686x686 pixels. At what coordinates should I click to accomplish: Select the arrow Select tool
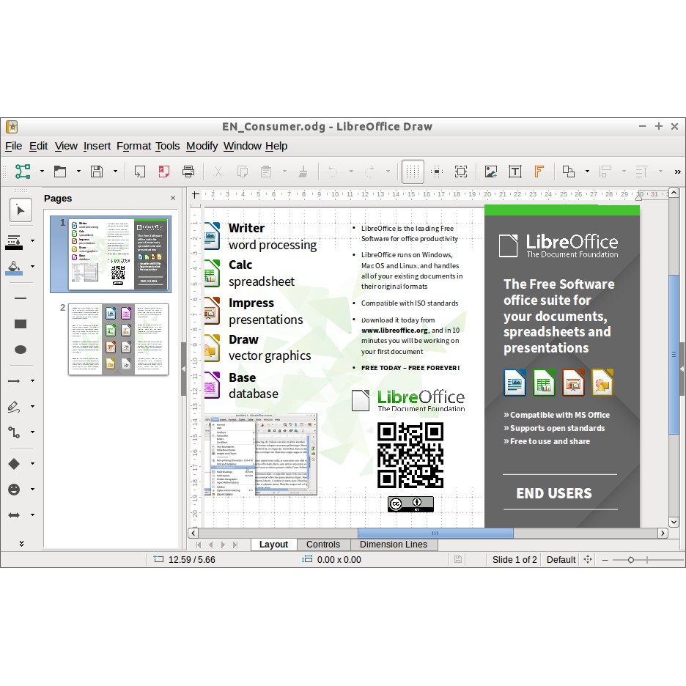[21, 210]
